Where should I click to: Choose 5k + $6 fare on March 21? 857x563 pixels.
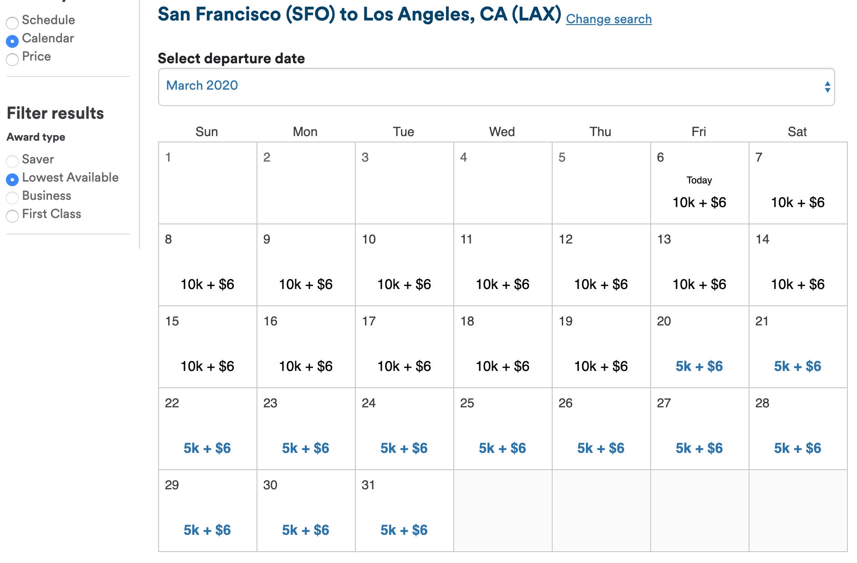(797, 366)
